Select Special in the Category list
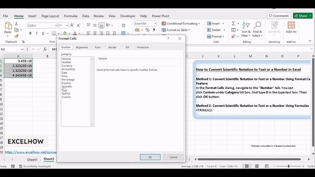Viewport: 315px width, 177px height. [66, 93]
